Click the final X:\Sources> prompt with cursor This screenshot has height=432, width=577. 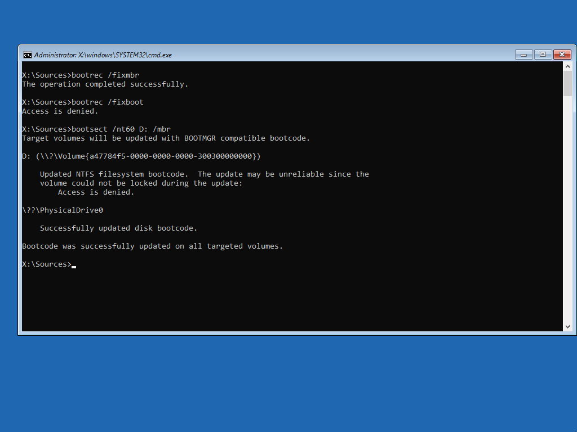click(x=49, y=264)
